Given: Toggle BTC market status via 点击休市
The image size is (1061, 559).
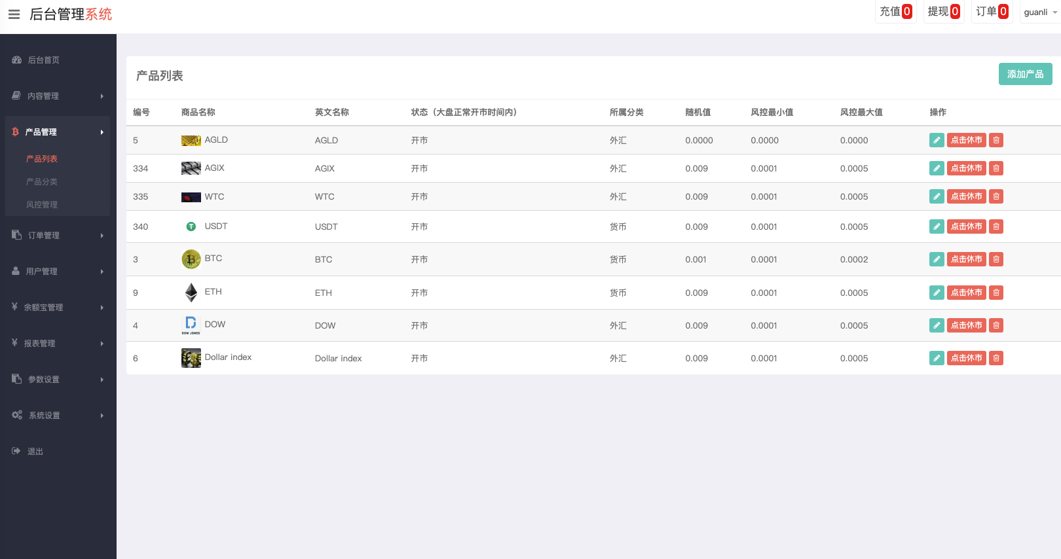Looking at the screenshot, I should click(x=966, y=259).
